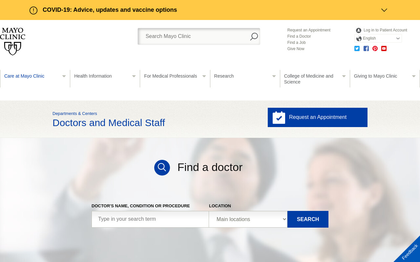Image resolution: width=420 pixels, height=262 pixels.
Task: Click COVID-19 advice and updates headline
Action: 110,10
